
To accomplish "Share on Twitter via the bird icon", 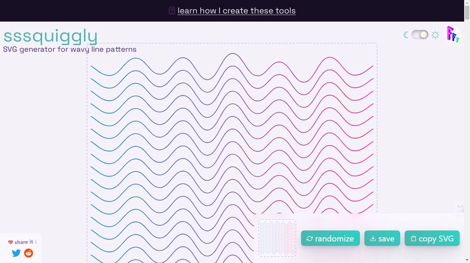I will point(16,253).
